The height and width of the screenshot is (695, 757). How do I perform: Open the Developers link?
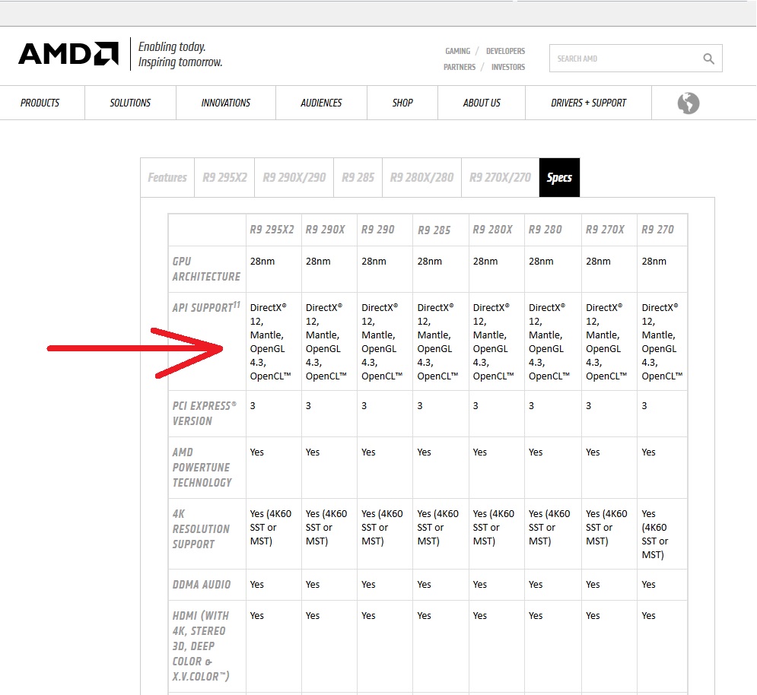pos(505,51)
